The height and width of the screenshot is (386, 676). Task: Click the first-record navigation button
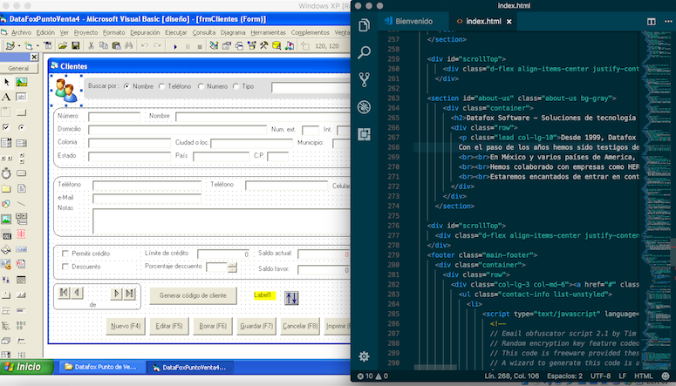click(64, 293)
